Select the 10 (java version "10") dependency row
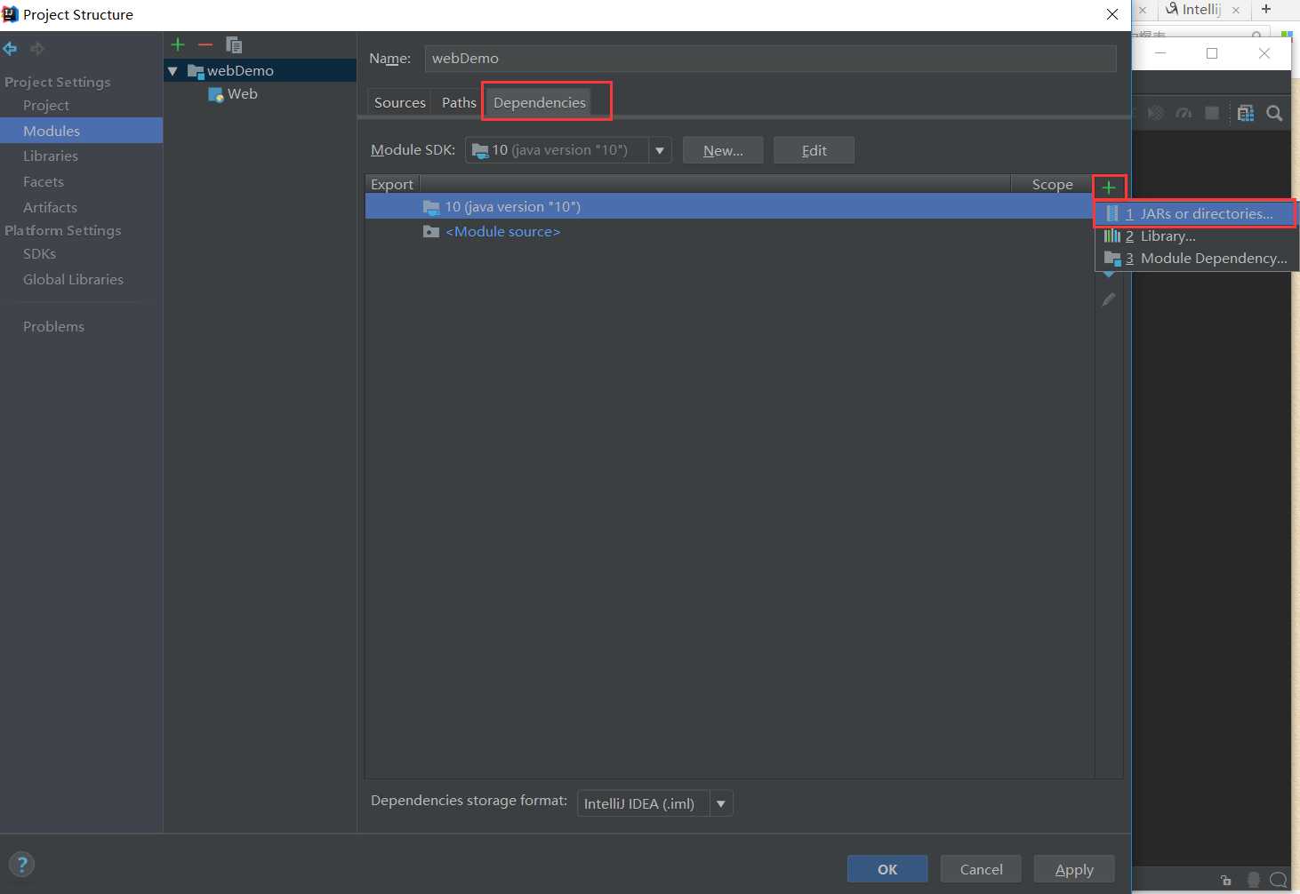The height and width of the screenshot is (894, 1300). click(729, 206)
